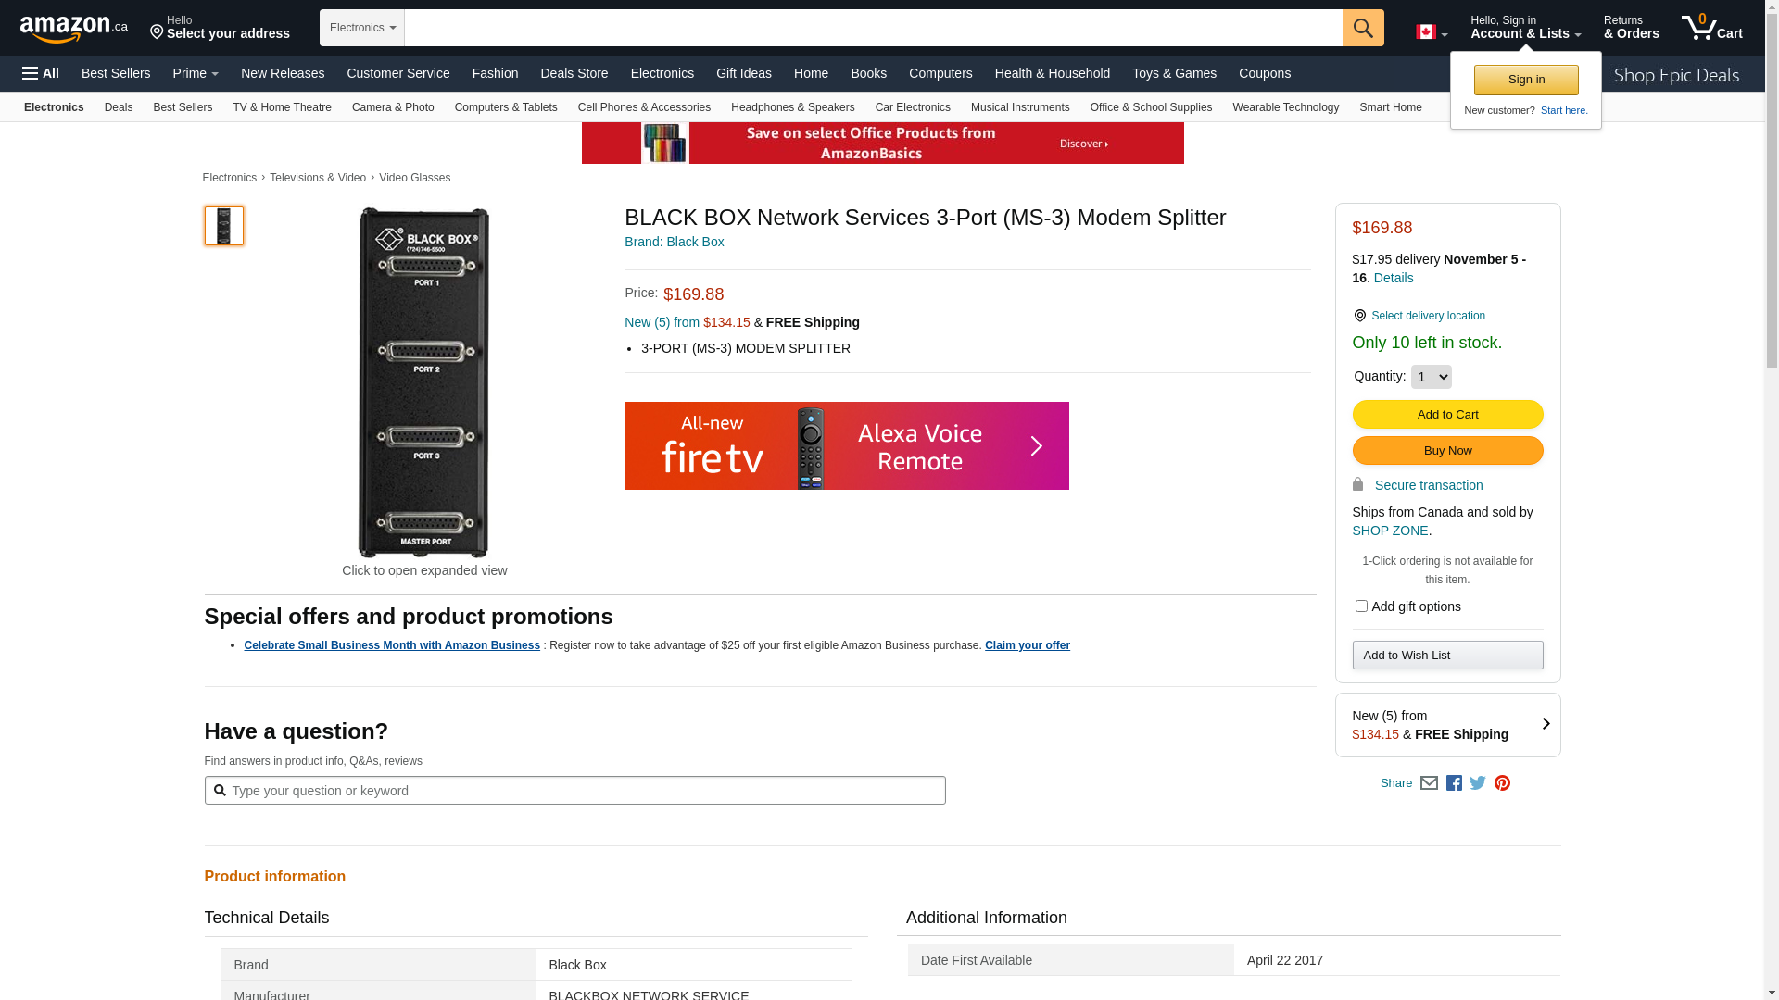Open the Quantity dropdown

[1431, 377]
